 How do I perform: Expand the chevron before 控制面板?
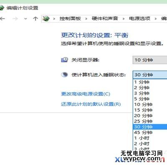coord(54,19)
